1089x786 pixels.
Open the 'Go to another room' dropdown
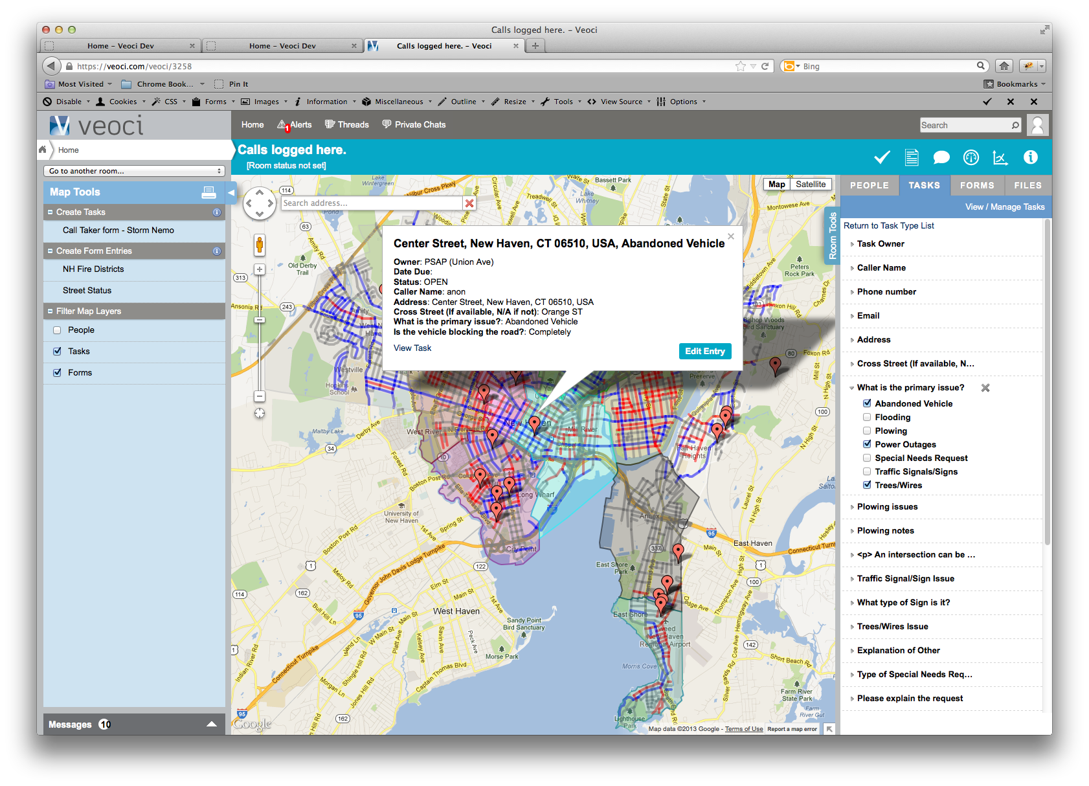click(135, 171)
